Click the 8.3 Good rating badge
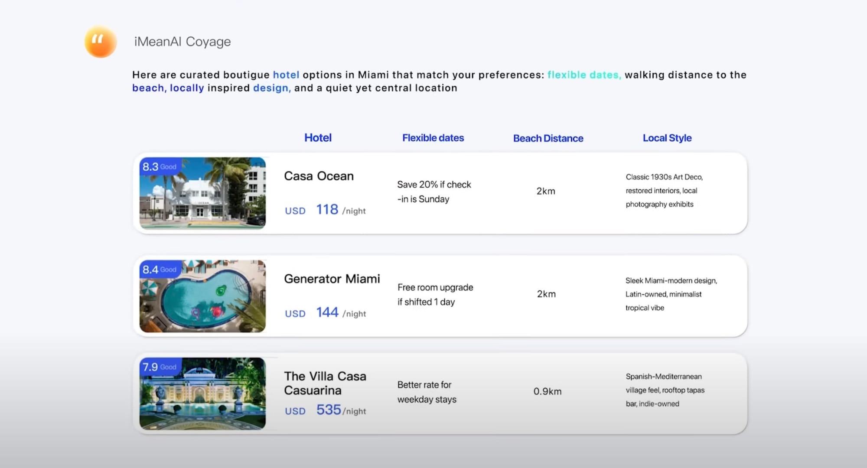 [159, 167]
